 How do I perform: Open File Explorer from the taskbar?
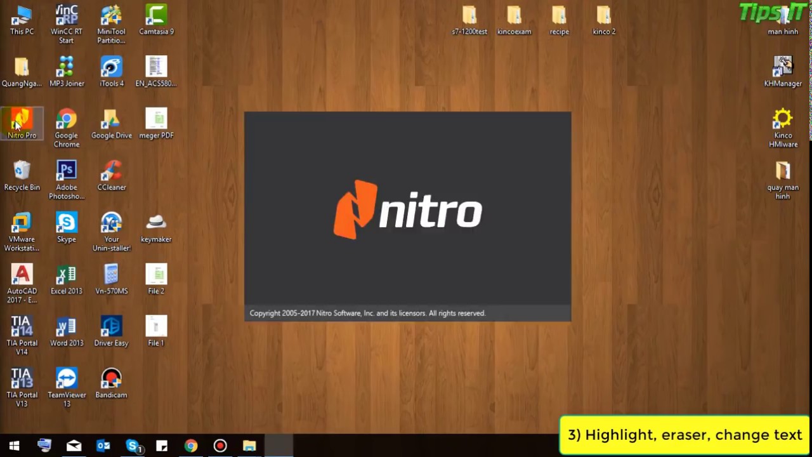pyautogui.click(x=249, y=446)
